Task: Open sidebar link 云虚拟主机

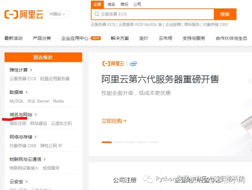Action: [x=61, y=124]
